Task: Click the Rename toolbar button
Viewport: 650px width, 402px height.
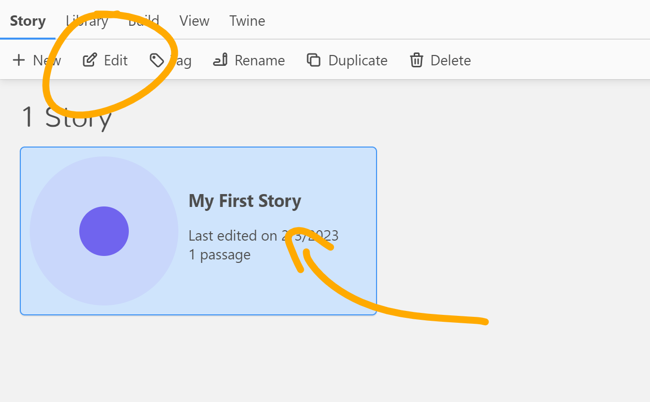Action: pos(249,59)
